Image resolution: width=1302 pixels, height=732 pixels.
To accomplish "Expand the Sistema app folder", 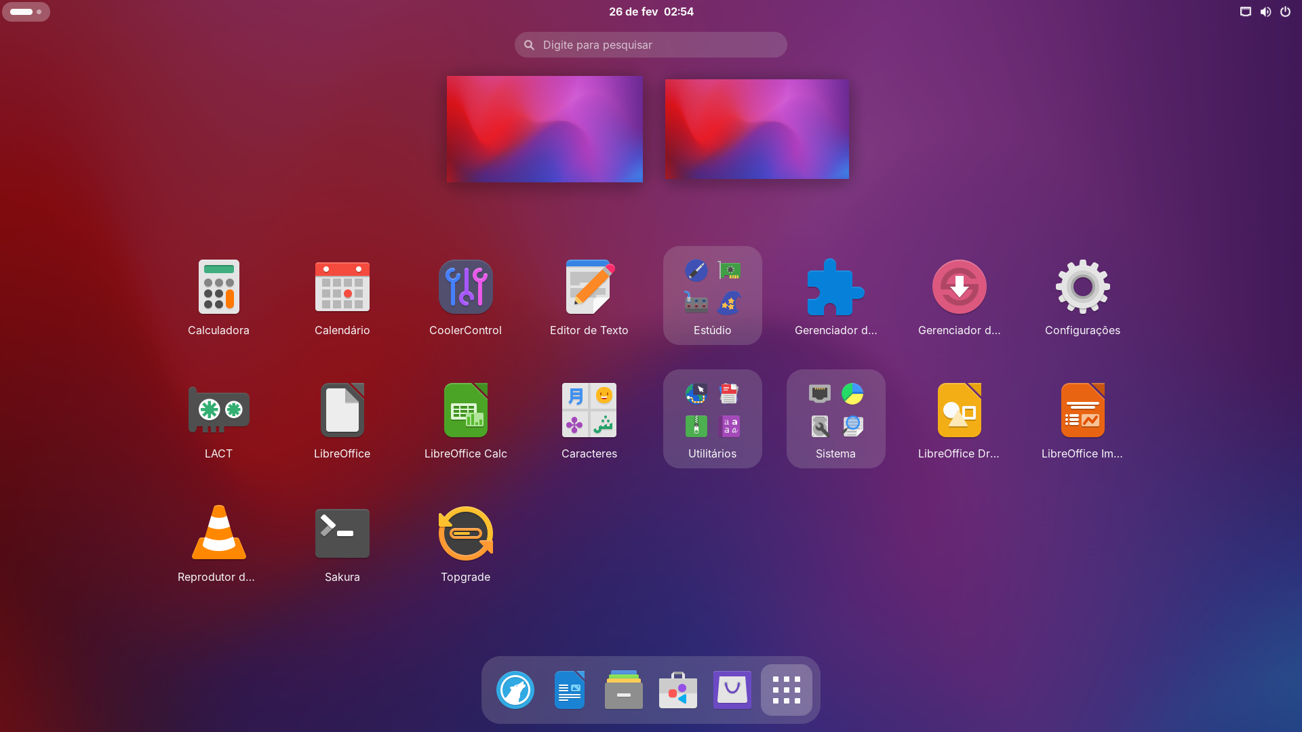I will [835, 419].
